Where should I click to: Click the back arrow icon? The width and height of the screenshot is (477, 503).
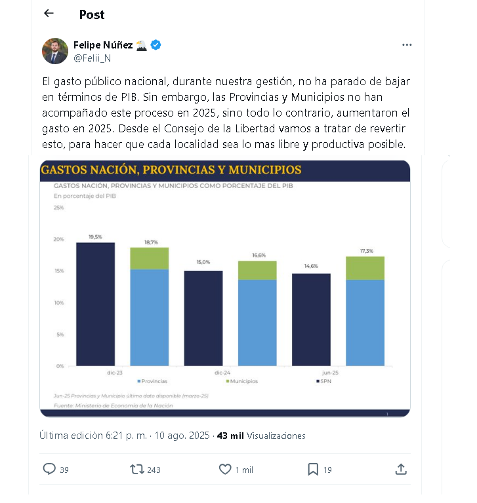click(49, 14)
